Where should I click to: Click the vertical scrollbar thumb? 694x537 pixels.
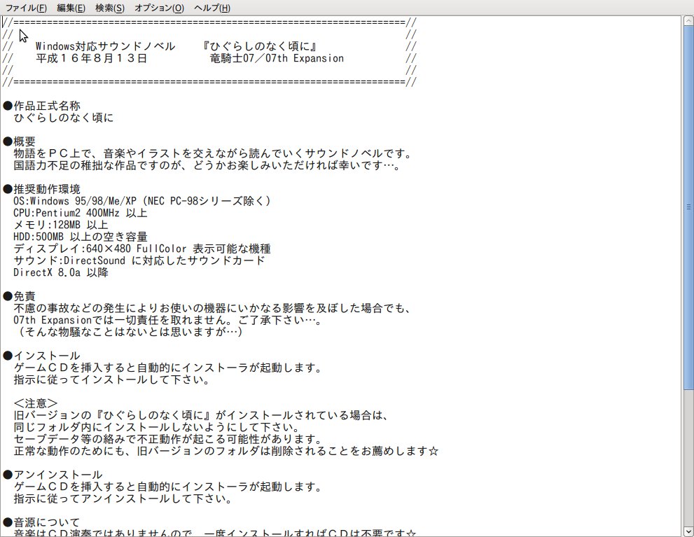(x=688, y=207)
